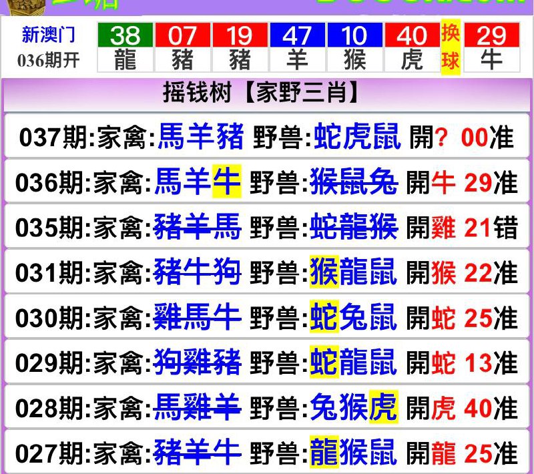Select the red 07 豬 ball
Viewport: 534px width, 474px height.
coord(182,47)
